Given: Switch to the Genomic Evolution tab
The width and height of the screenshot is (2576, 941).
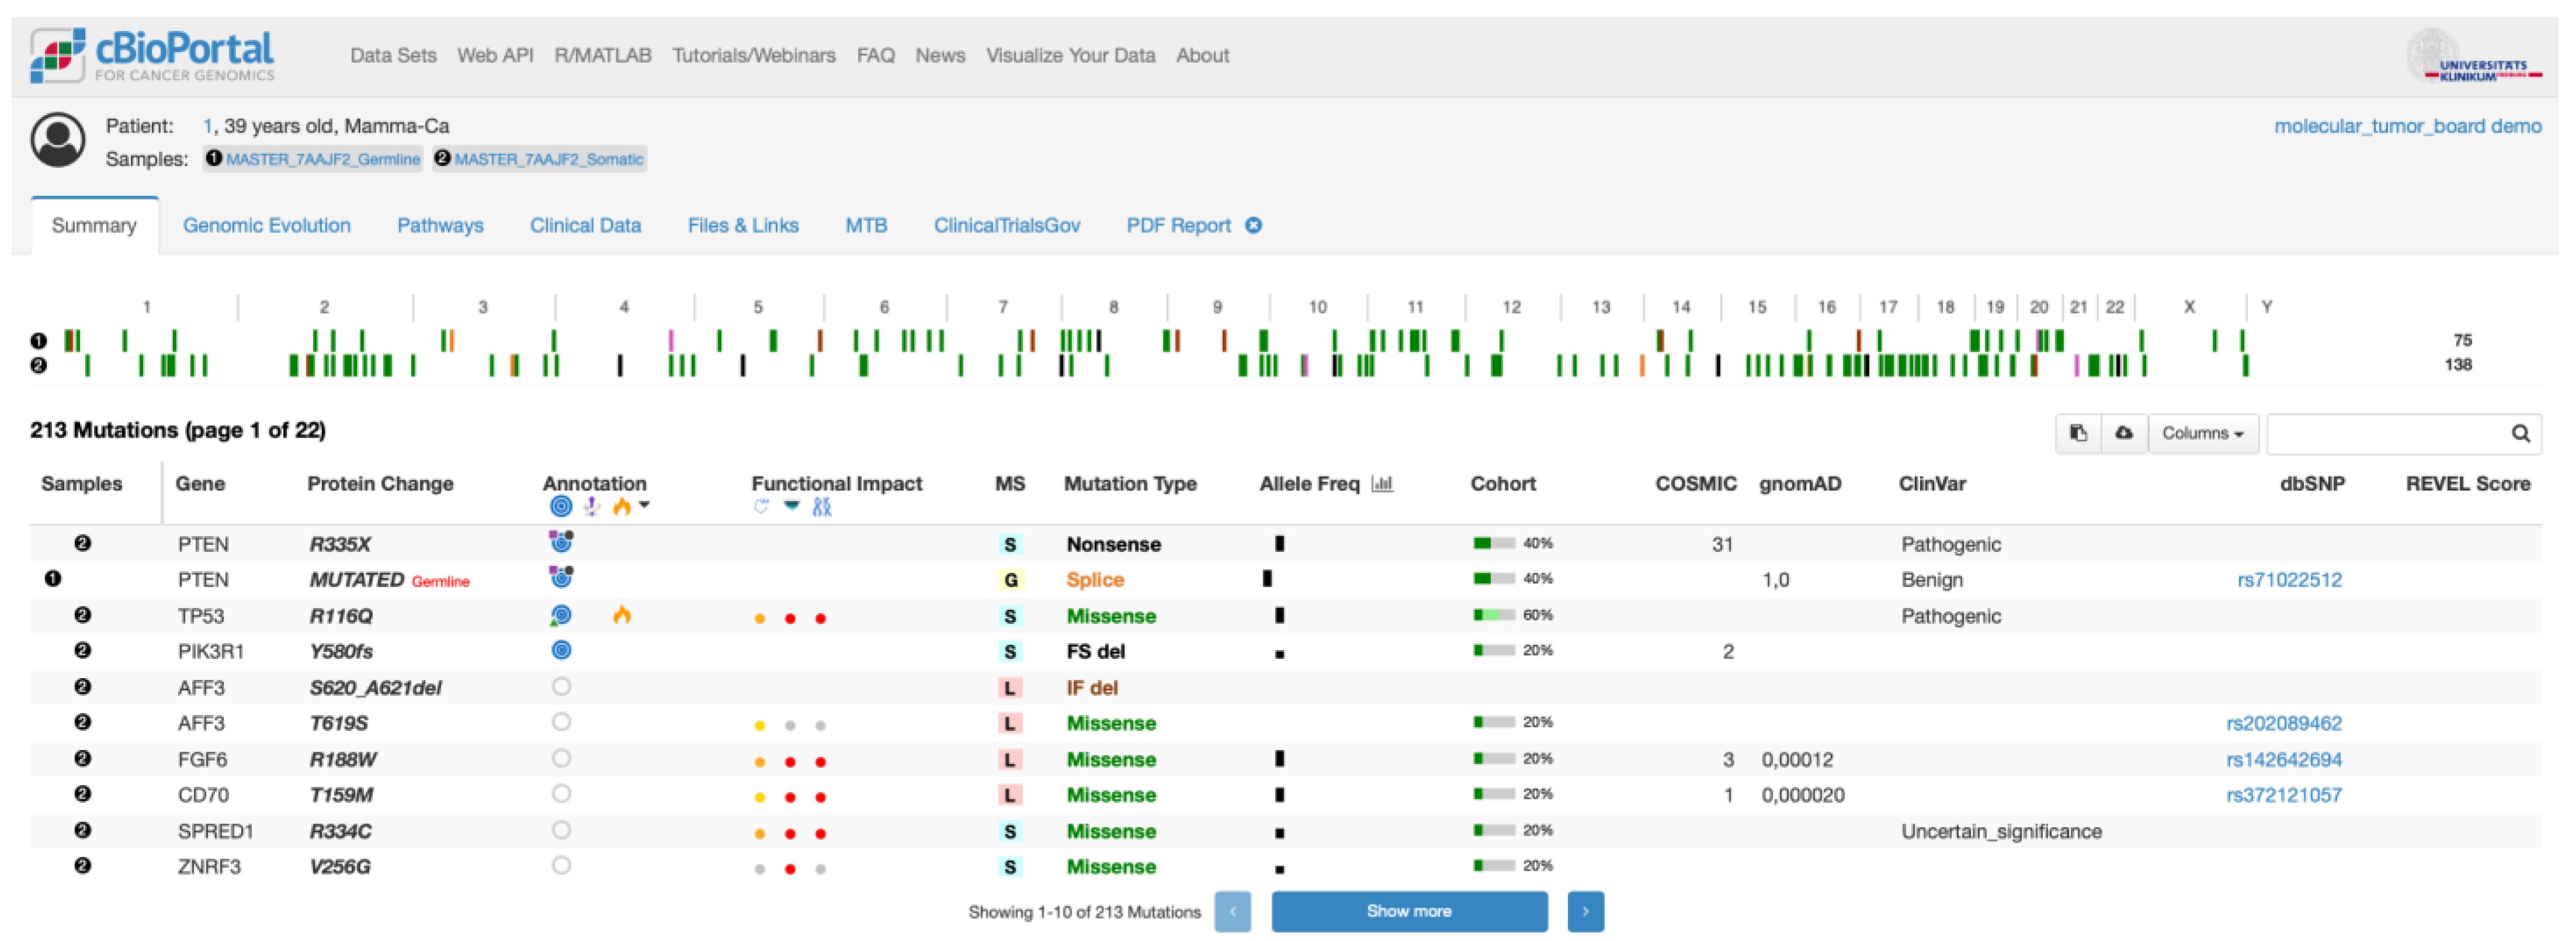Looking at the screenshot, I should 266,225.
